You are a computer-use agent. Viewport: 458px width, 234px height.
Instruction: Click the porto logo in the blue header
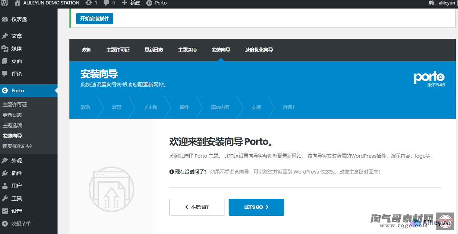[429, 77]
